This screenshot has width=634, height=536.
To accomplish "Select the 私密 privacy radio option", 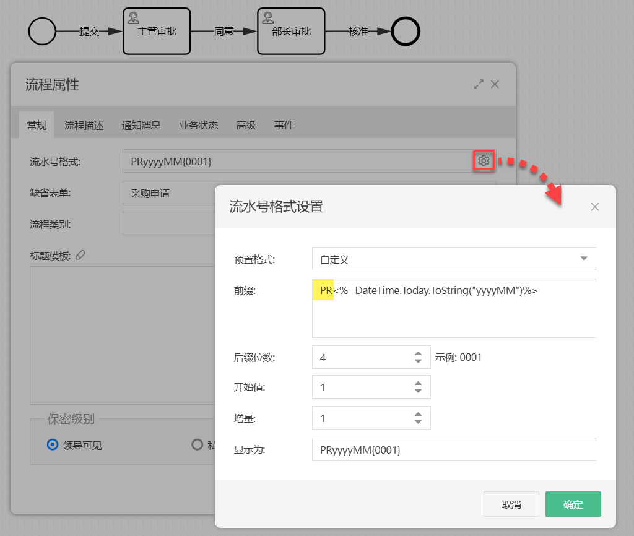I will pos(196,444).
